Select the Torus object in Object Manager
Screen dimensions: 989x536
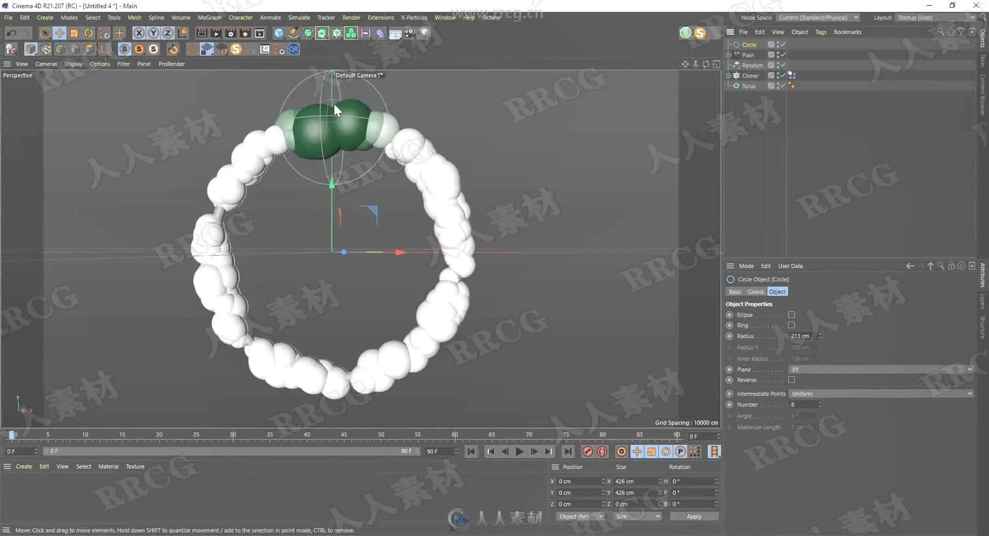pyautogui.click(x=748, y=86)
